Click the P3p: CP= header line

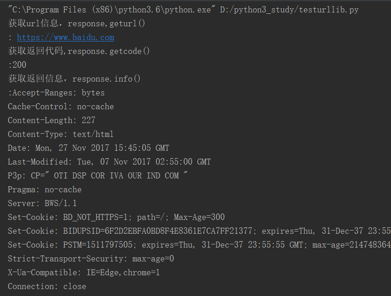[97, 176]
